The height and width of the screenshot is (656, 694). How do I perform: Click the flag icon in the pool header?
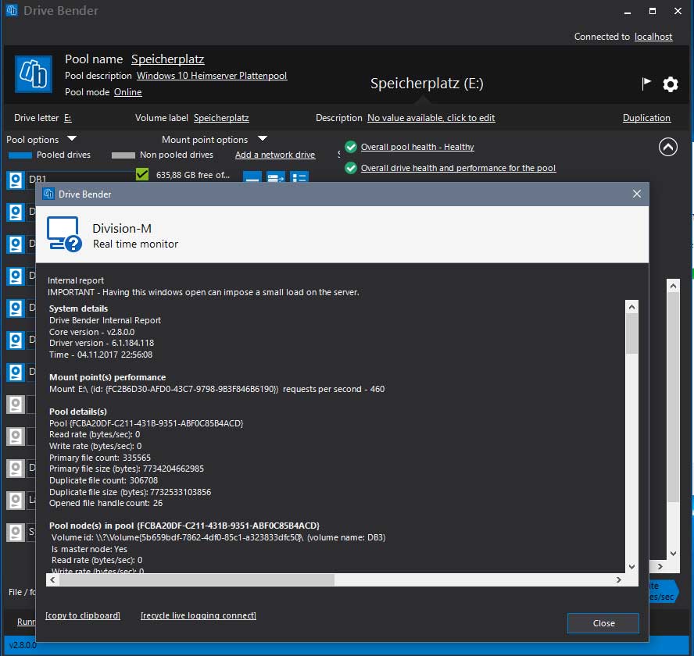click(x=646, y=83)
